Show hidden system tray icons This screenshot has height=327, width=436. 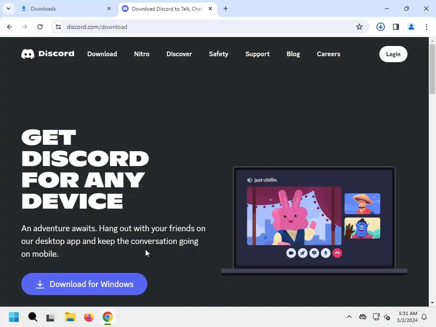(x=349, y=317)
